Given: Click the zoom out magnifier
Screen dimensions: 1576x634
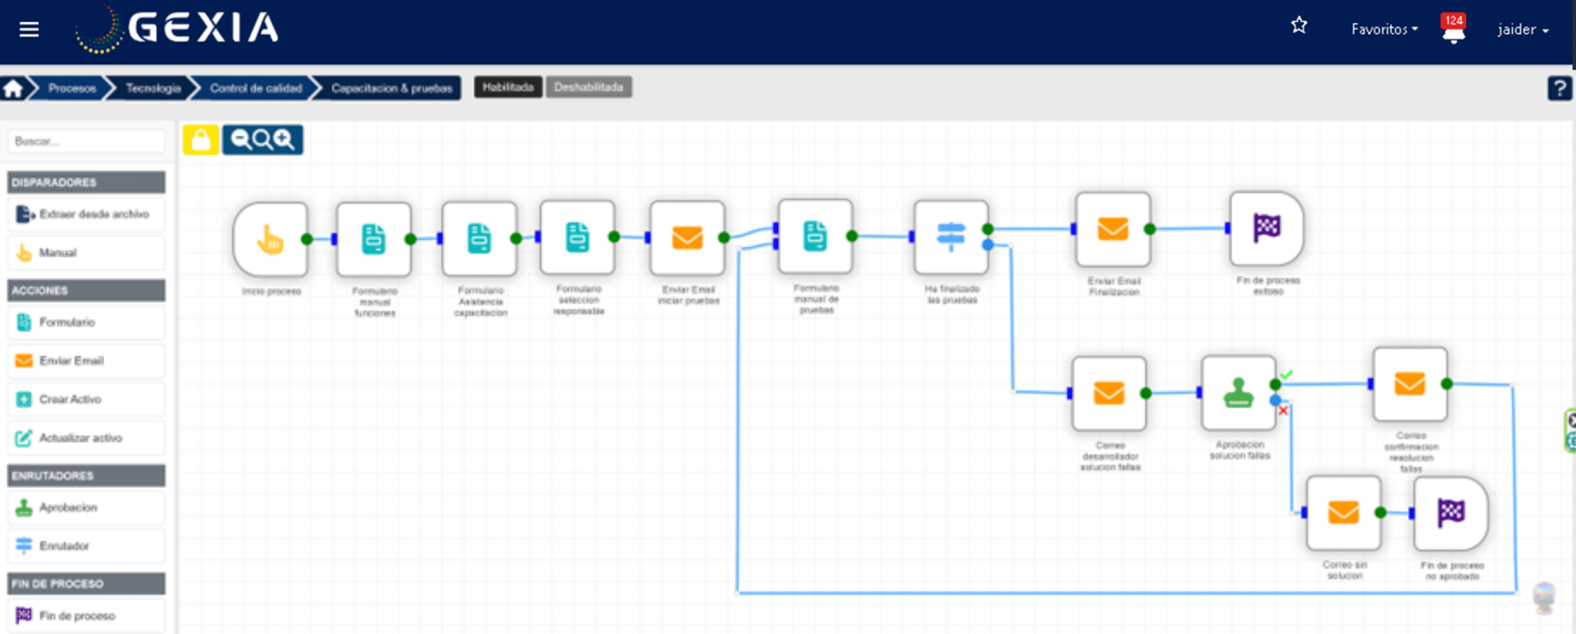Looking at the screenshot, I should click(241, 139).
